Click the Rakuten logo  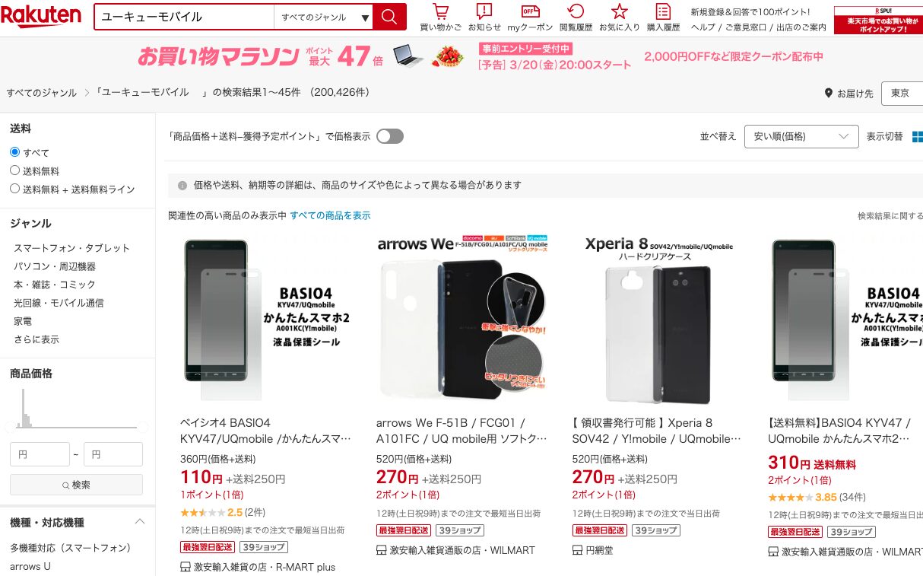[x=41, y=15]
